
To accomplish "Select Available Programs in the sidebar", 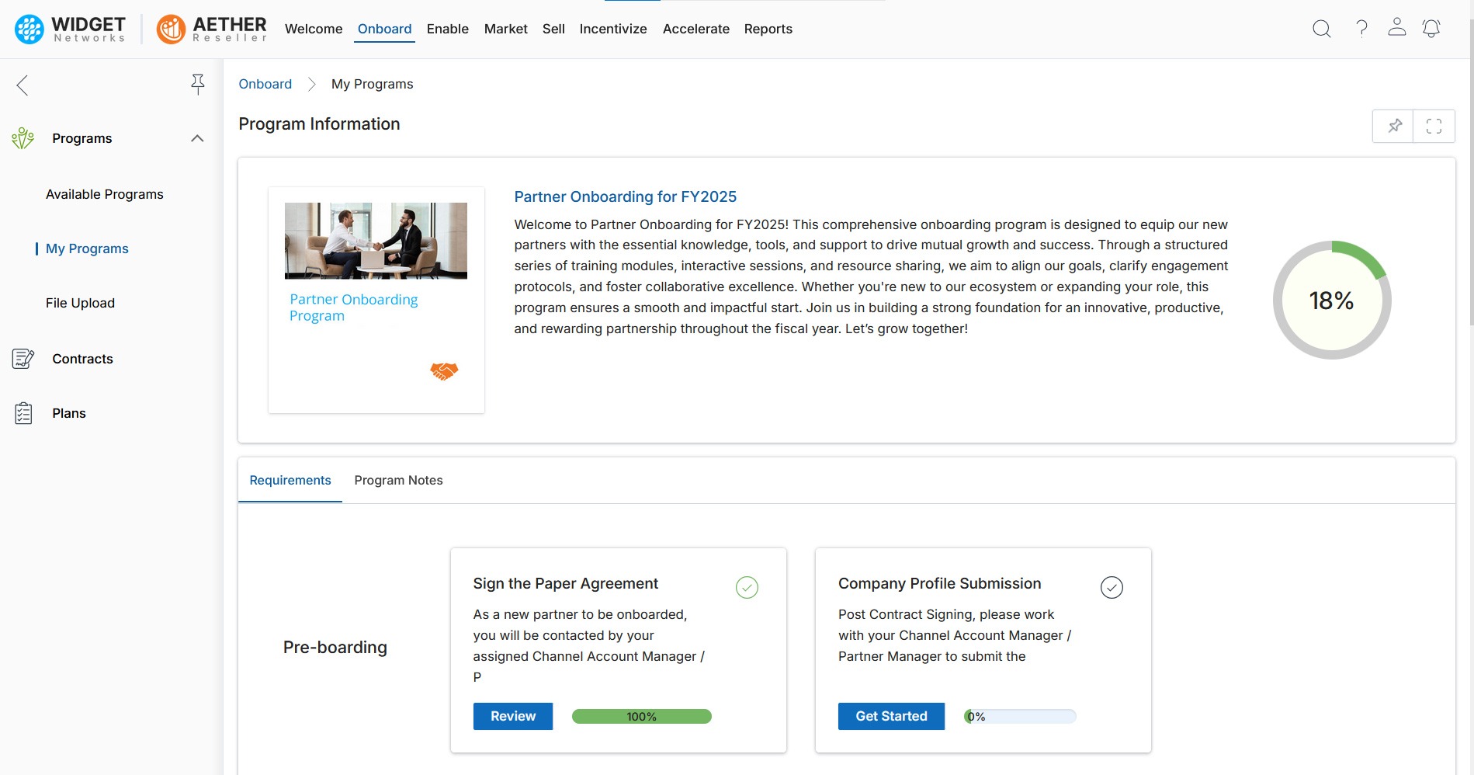I will 104,194.
